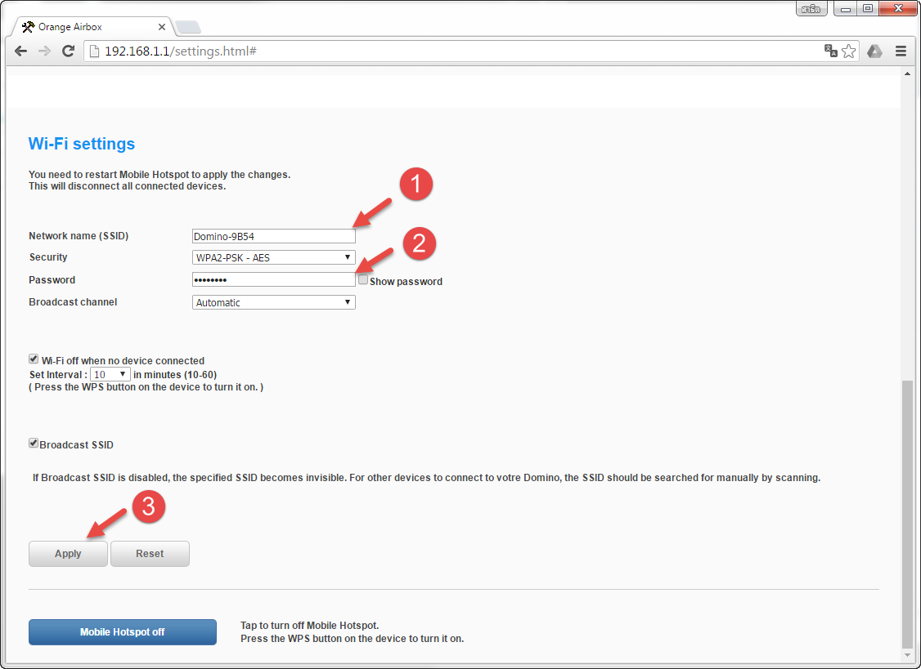The height and width of the screenshot is (669, 921).
Task: Go back with the browser back arrow
Action: 21,51
